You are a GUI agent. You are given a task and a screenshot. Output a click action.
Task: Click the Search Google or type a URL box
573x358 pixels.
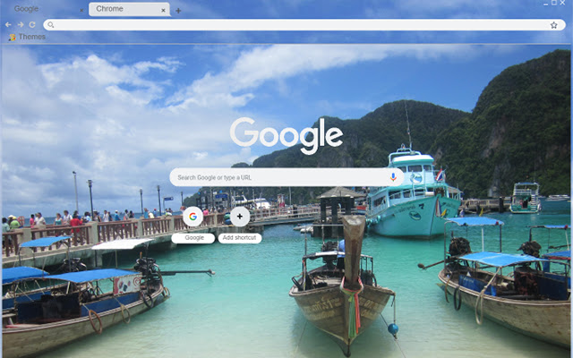(286, 177)
